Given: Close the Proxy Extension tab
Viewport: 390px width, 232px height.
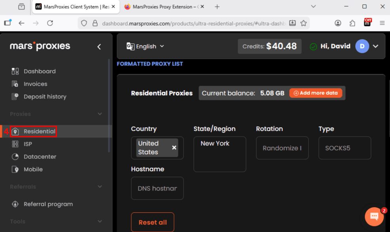Looking at the screenshot, I should (x=202, y=7).
